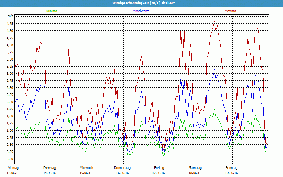Click the '0,75' y-axis value
Image resolution: width=283 pixels, height=177 pixels.
pyautogui.click(x=10, y=137)
